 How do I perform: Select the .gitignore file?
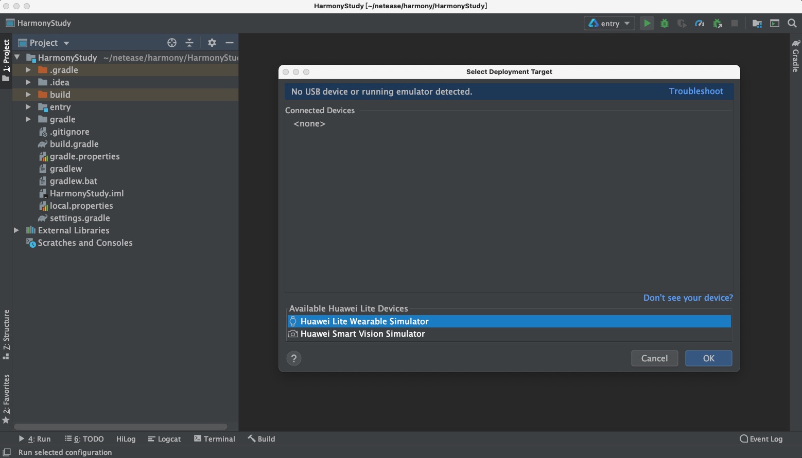(69, 132)
